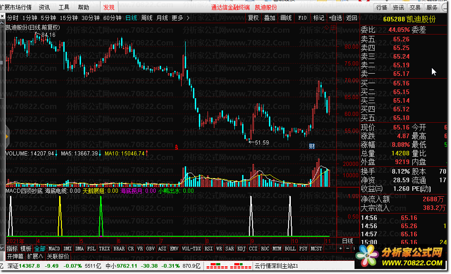Open the 资讯 menu
451x274 pixels.
(x=44, y=7)
